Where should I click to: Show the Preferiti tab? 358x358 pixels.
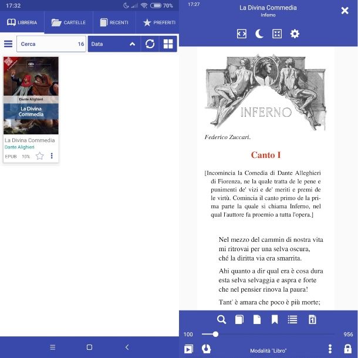159,22
